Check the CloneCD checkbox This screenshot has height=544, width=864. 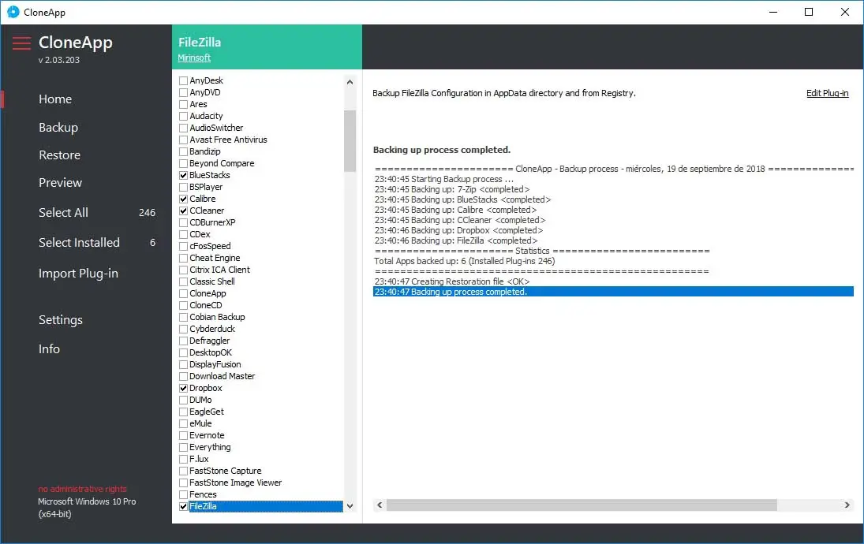184,306
